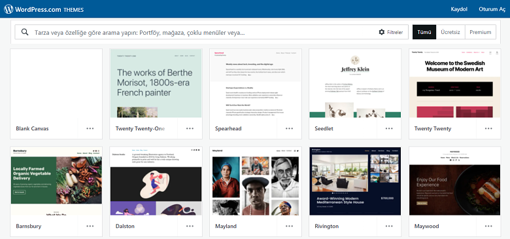Open Mayland options ellipsis

tap(290, 226)
